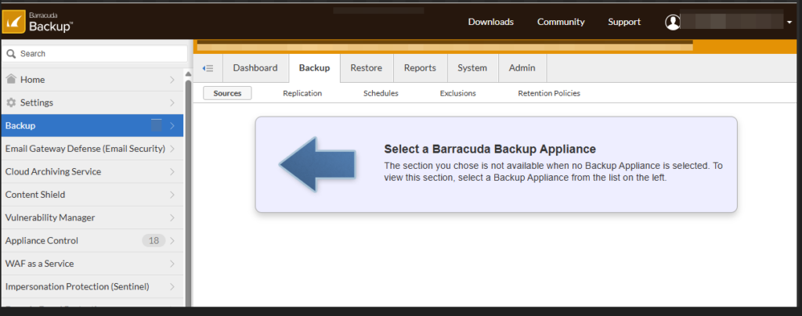Open the Replication sub-tab

(302, 93)
